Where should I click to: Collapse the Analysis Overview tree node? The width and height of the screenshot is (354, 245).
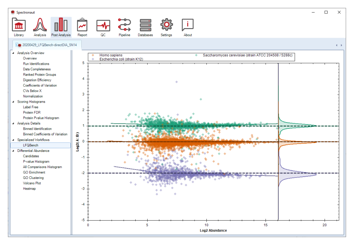click(13, 53)
